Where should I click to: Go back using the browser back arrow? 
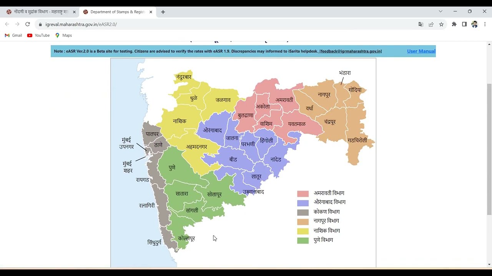[7, 24]
